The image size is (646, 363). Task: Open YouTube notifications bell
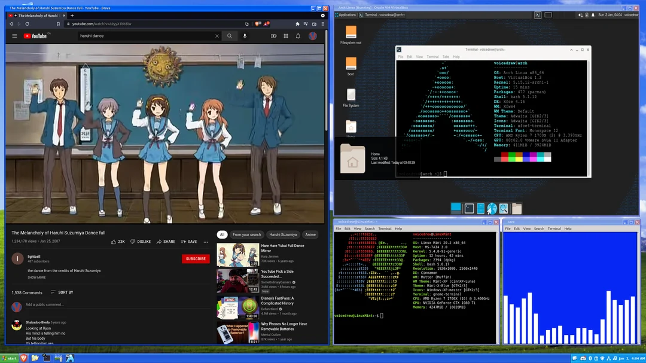tap(298, 36)
